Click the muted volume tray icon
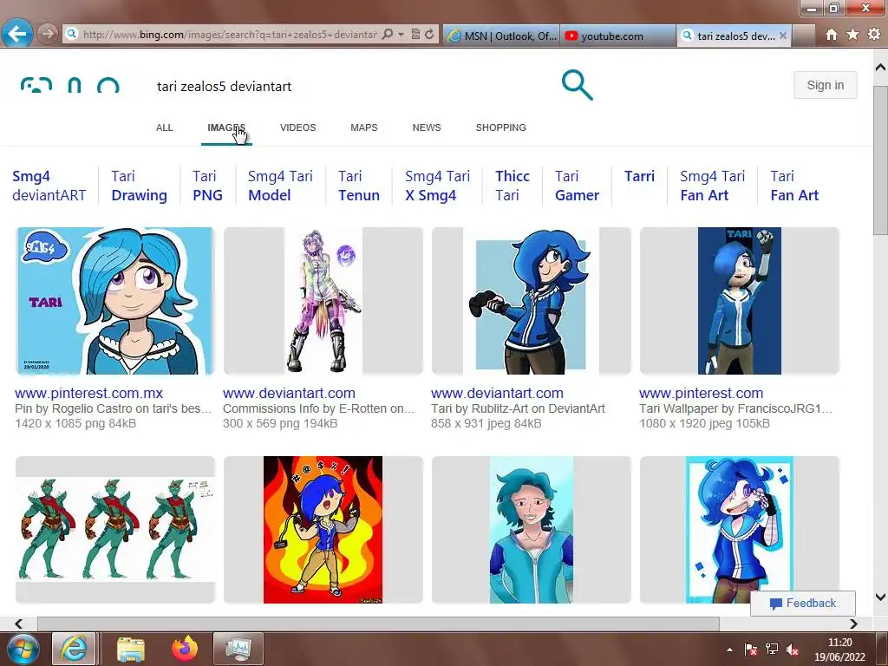 [x=793, y=650]
